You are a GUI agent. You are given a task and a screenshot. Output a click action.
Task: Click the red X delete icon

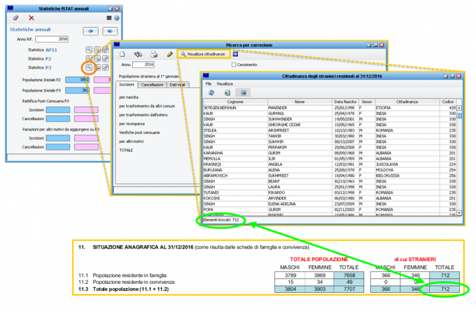coord(32,18)
